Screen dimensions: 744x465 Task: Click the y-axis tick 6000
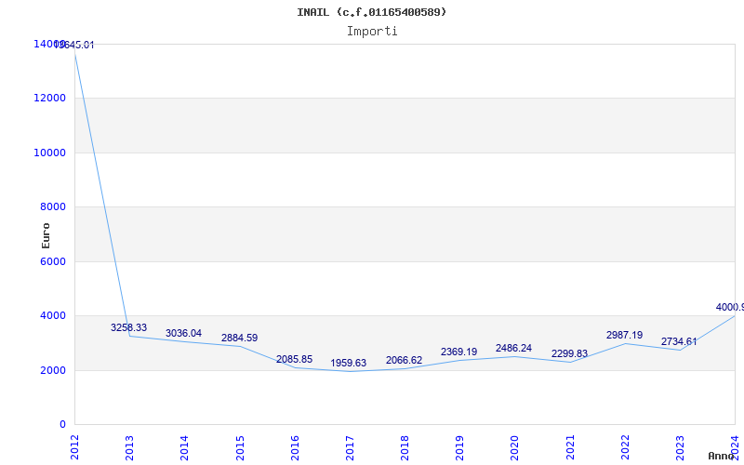[x=53, y=261]
